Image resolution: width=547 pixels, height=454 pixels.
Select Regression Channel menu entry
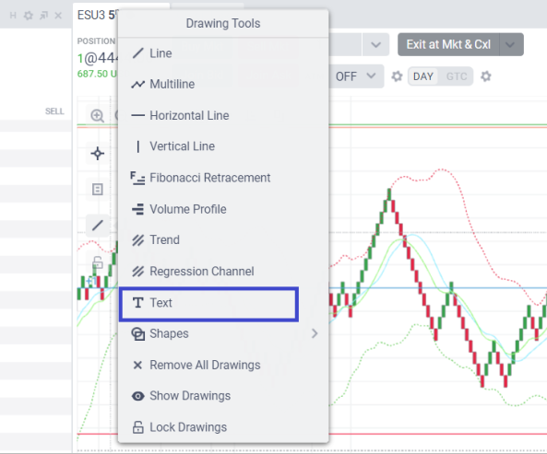pos(223,272)
